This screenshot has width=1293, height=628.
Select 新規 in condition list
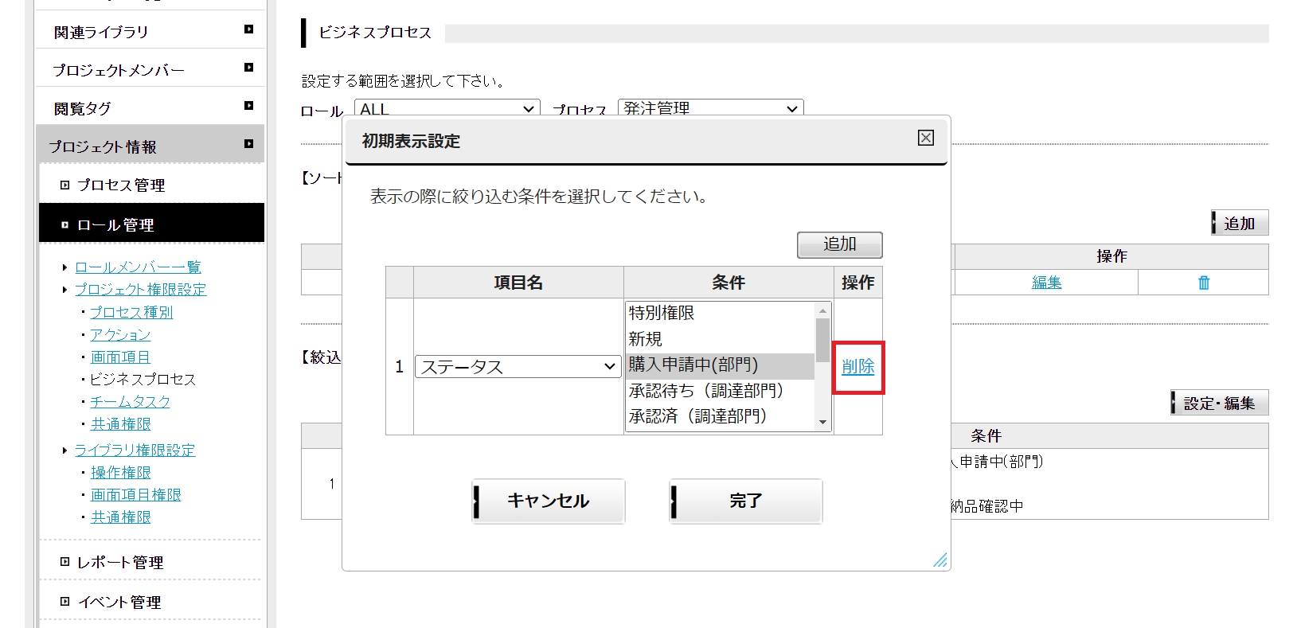[x=720, y=339]
